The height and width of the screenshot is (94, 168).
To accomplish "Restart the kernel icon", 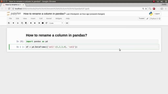I will point(46,23).
